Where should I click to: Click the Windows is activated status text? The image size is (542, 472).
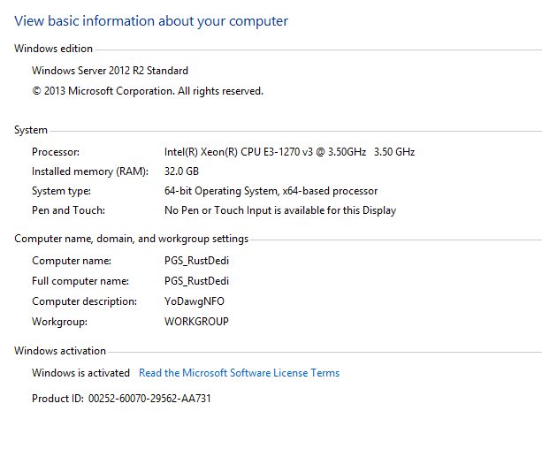coord(80,373)
